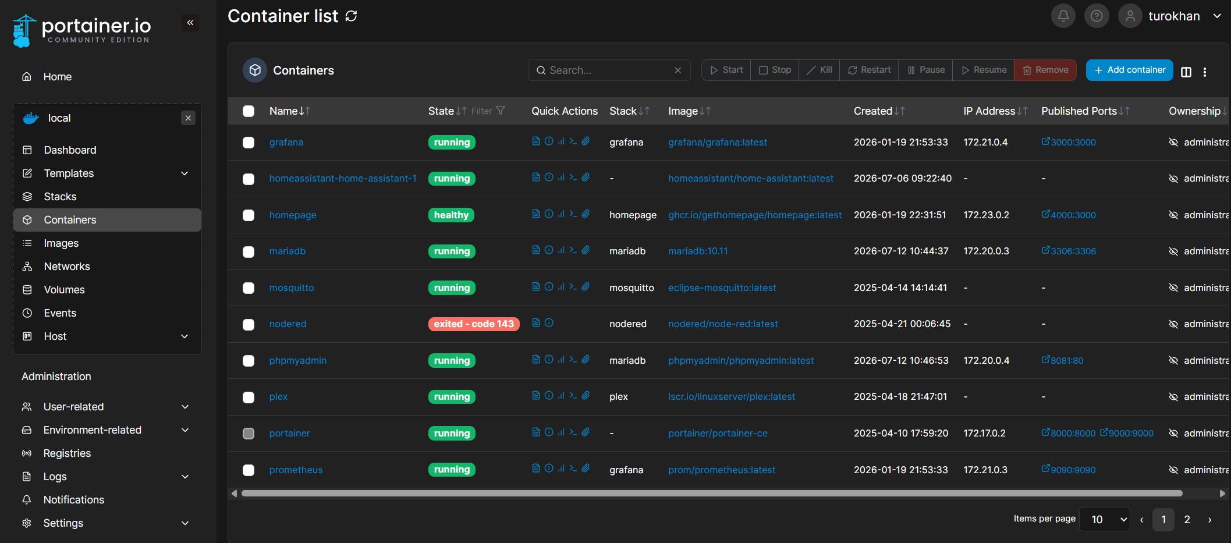Close the local environment with X

pyautogui.click(x=188, y=118)
